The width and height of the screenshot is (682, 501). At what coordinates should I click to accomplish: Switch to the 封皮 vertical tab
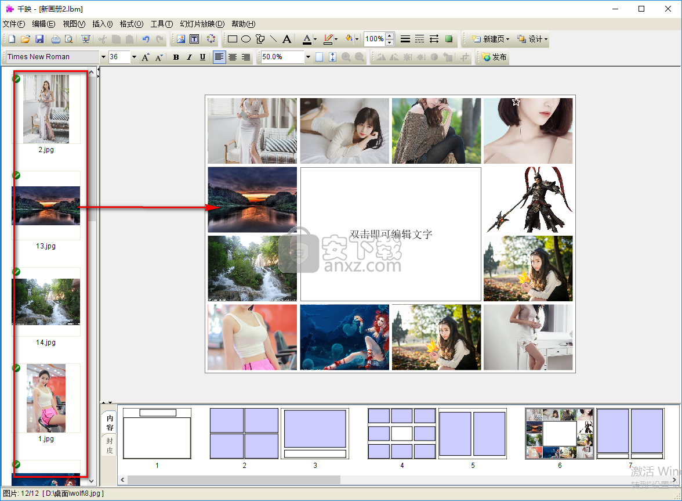110,445
